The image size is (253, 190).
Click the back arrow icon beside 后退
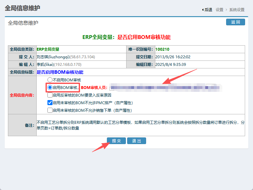[x=203, y=10]
